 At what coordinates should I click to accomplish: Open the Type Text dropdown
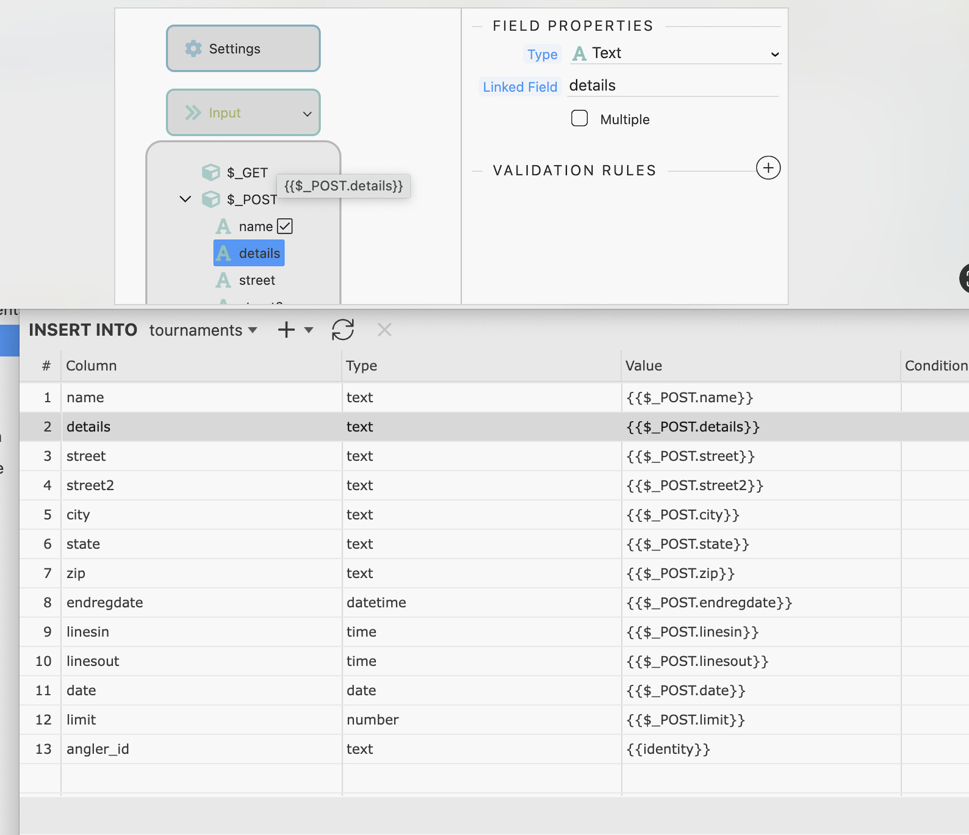click(675, 54)
